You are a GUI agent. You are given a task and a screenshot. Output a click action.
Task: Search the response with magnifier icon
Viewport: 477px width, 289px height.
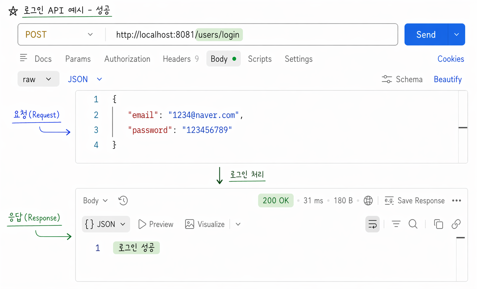413,224
